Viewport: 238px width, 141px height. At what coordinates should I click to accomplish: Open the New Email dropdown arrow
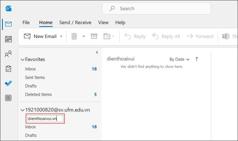61,36
